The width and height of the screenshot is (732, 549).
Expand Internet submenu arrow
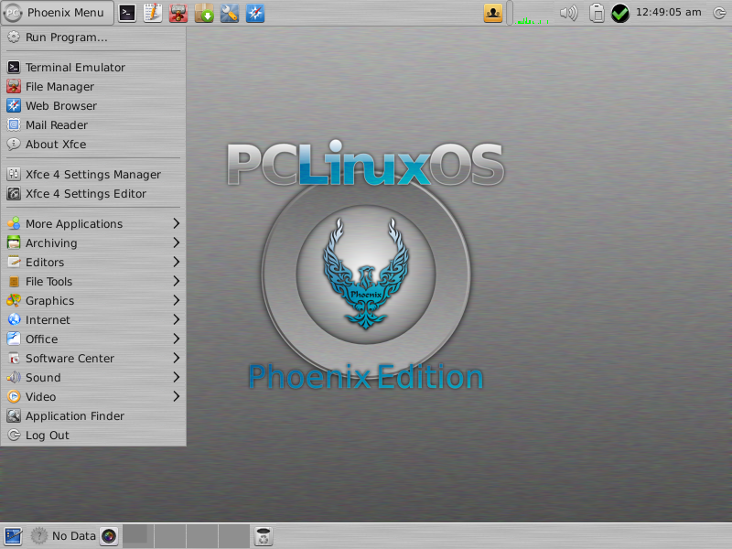(176, 319)
